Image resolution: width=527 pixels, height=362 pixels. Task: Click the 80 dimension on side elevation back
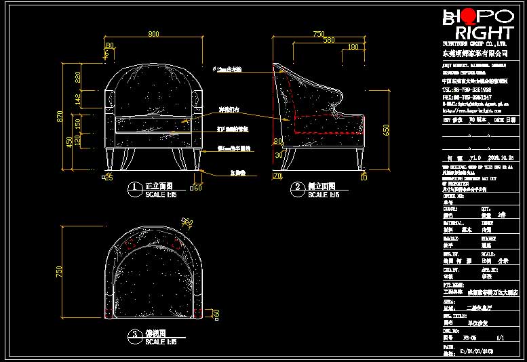point(277,141)
